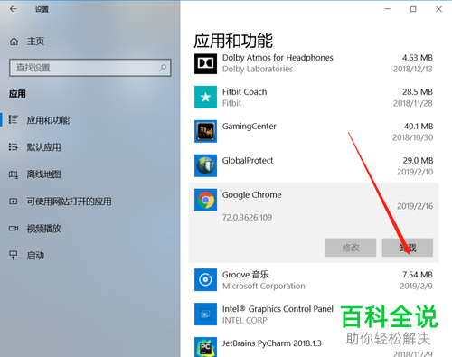The image size is (452, 357).
Task: Click the search magnifier icon
Action: (x=163, y=68)
